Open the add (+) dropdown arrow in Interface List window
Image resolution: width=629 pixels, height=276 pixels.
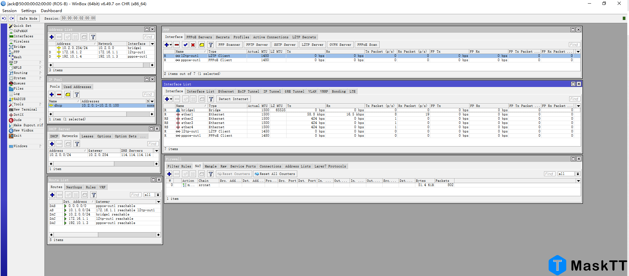(x=171, y=99)
